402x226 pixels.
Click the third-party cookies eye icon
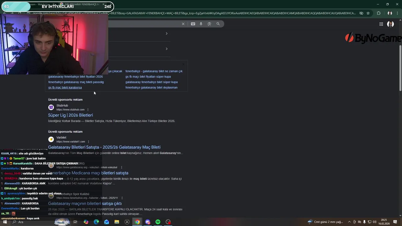point(361,13)
